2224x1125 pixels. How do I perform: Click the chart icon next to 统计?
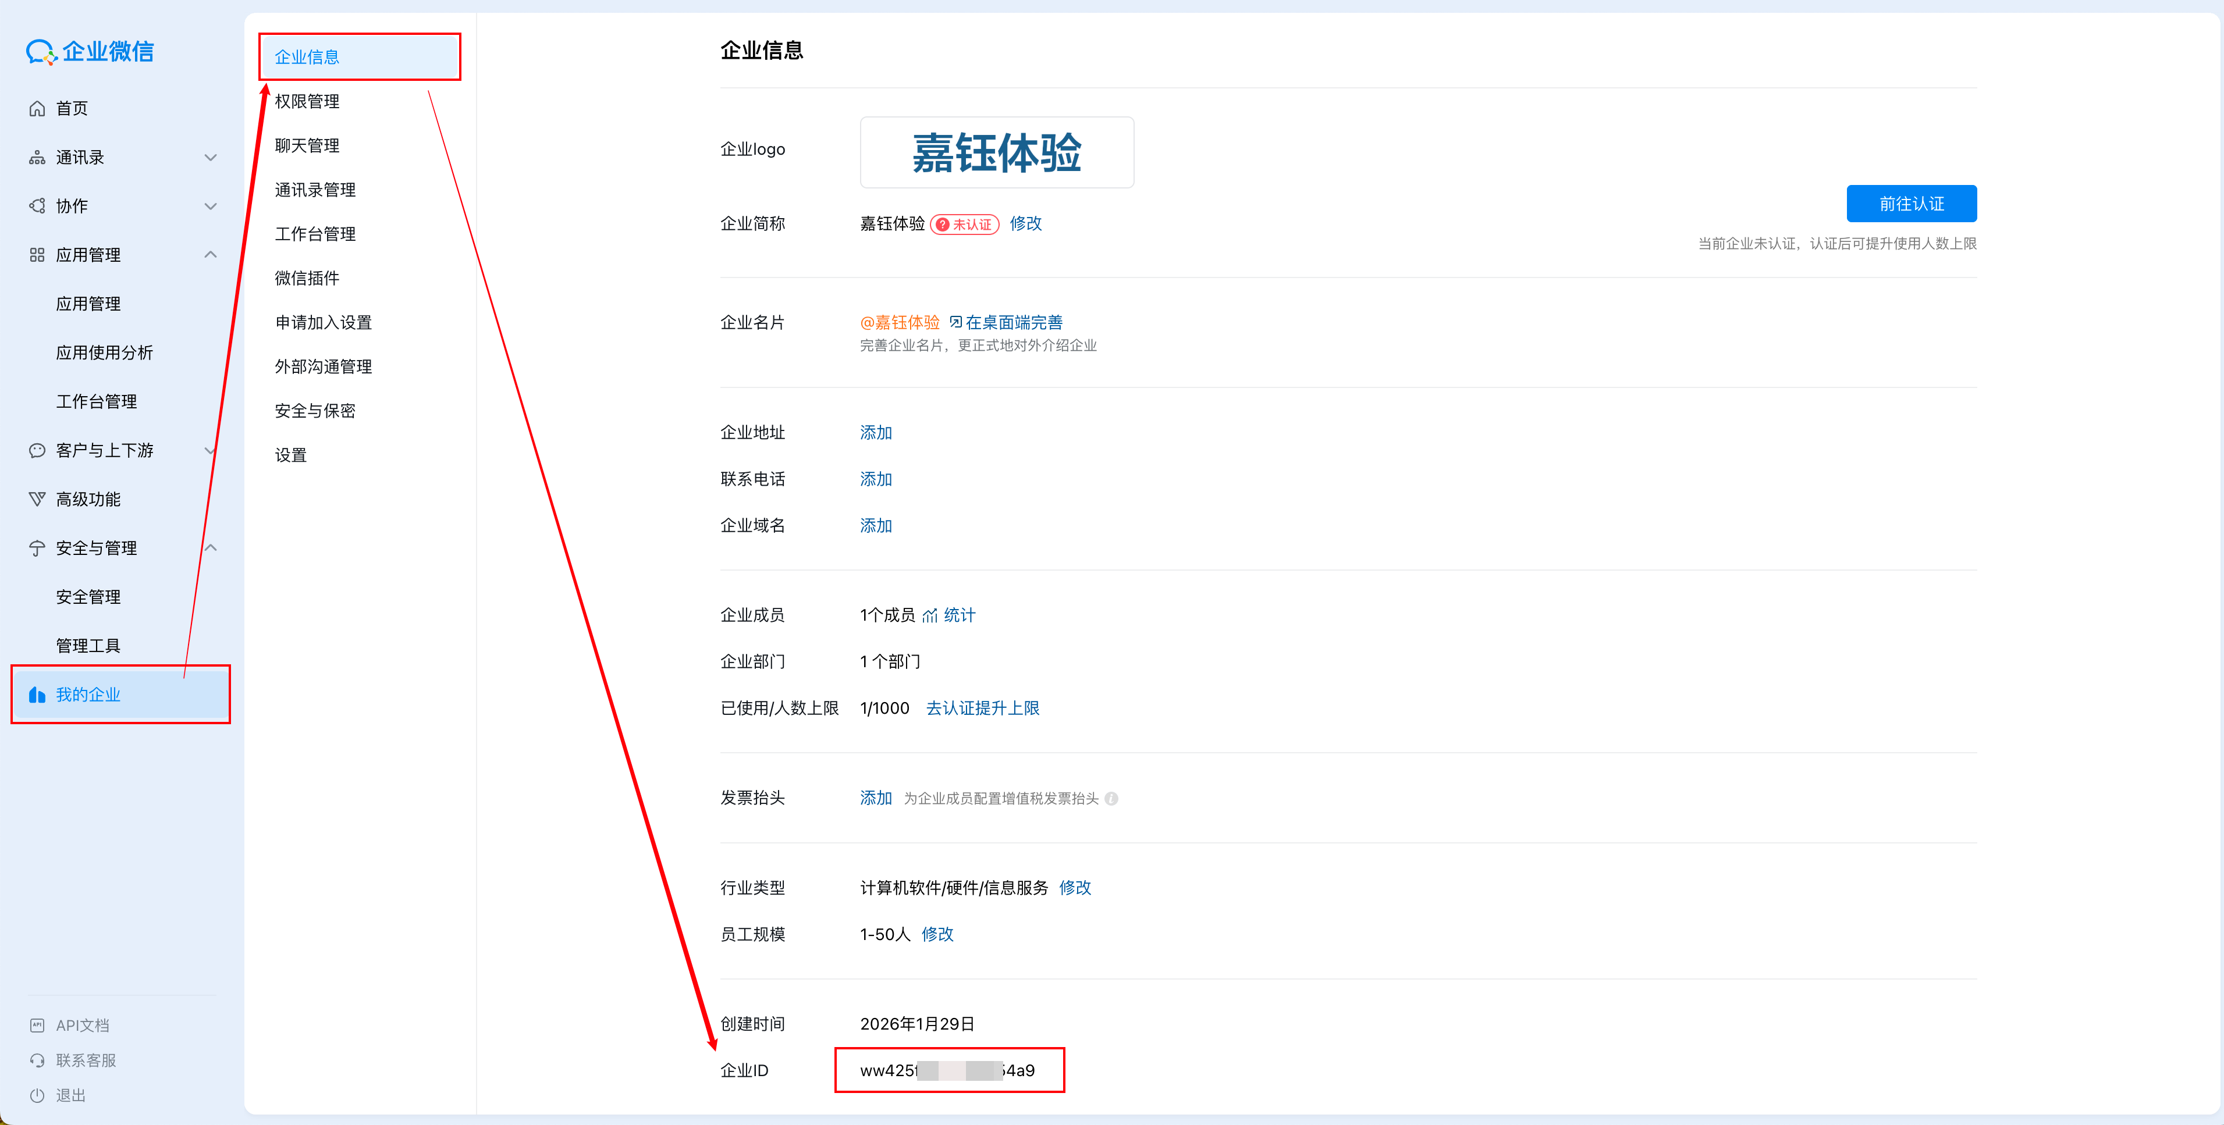930,616
